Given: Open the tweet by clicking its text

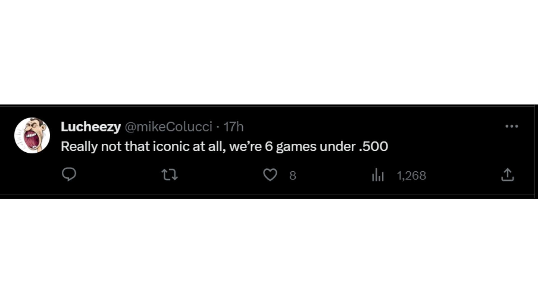Looking at the screenshot, I should (x=224, y=146).
